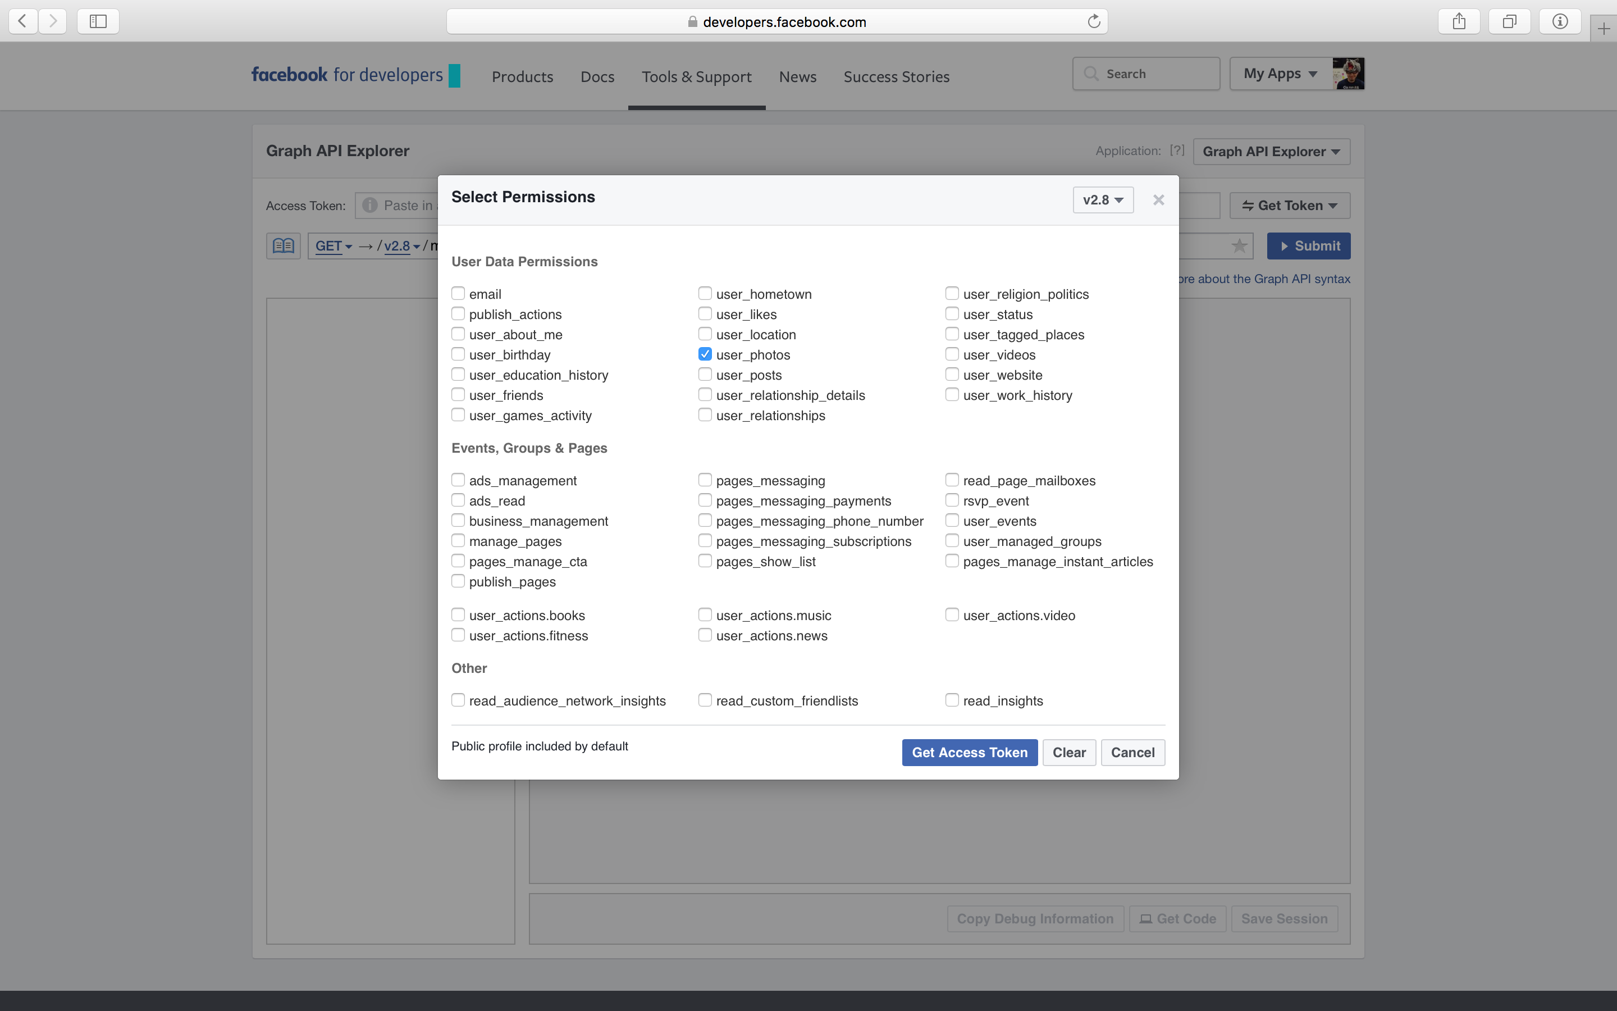The height and width of the screenshot is (1011, 1617).
Task: Click the developers site Search field
Action: (x=1146, y=74)
